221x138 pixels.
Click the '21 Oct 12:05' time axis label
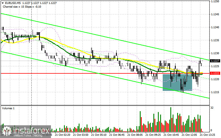189,135
